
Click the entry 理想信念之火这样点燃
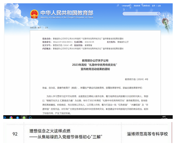(x=50, y=131)
